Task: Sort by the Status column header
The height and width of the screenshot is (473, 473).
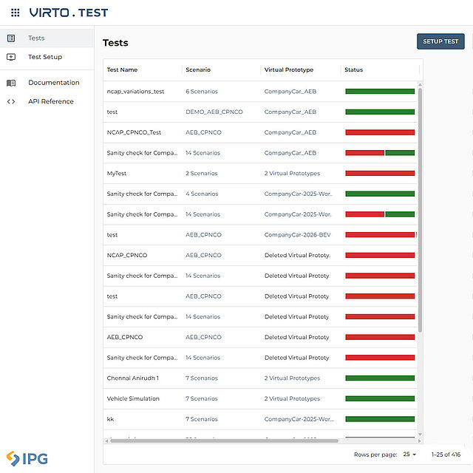Action: (x=354, y=70)
